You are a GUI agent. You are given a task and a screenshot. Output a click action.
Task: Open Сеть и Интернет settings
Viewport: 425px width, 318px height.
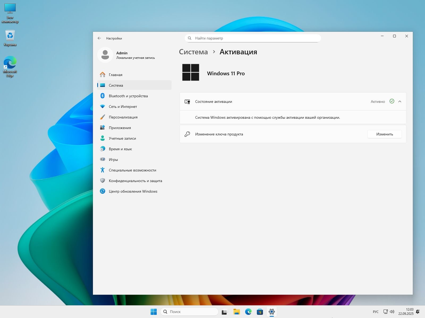coord(123,107)
